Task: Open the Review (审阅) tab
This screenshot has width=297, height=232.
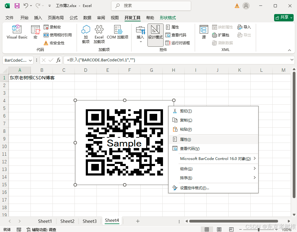Action: click(101, 18)
